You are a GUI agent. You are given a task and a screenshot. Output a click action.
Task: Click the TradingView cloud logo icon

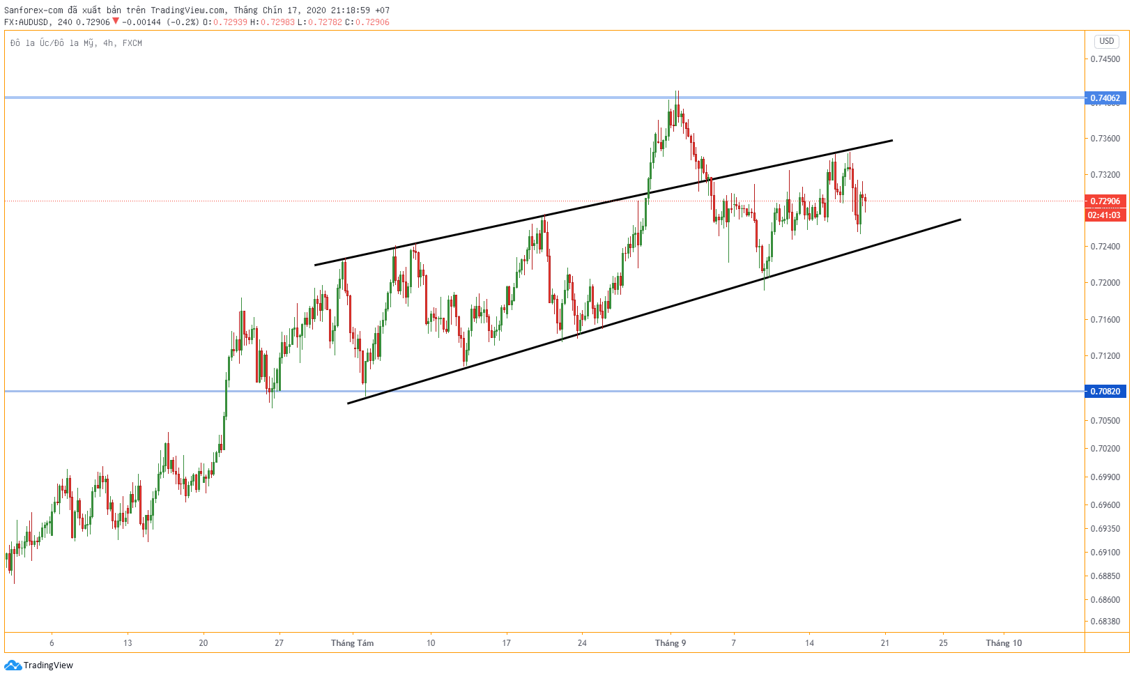pos(13,665)
